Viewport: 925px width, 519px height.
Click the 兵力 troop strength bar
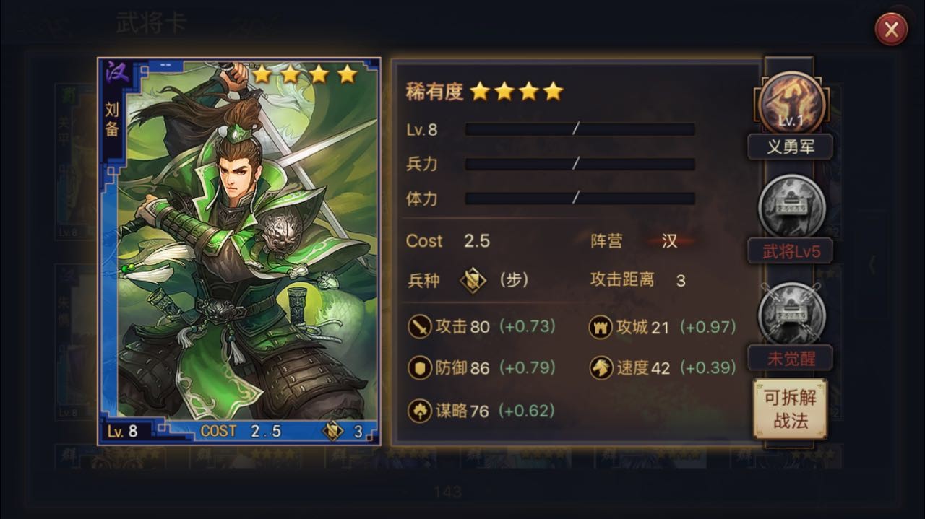[580, 164]
